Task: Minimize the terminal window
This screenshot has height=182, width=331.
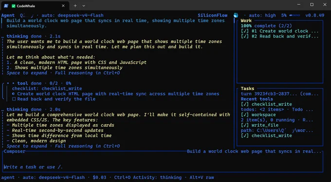Action: pos(299,4)
